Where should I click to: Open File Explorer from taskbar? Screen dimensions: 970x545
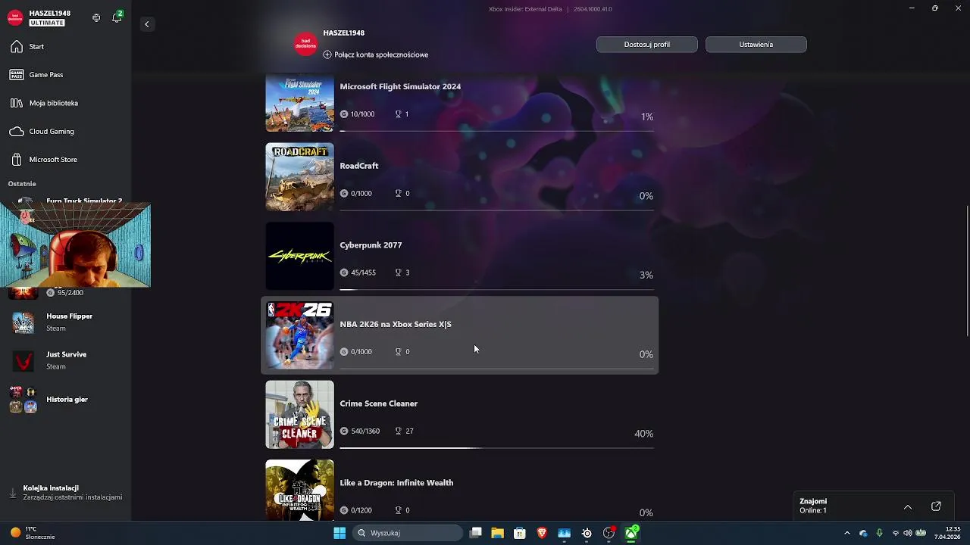[x=497, y=533]
